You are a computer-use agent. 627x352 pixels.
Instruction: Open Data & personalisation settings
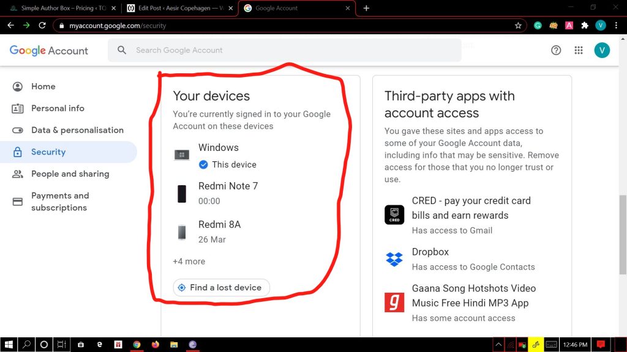pyautogui.click(x=18, y=130)
